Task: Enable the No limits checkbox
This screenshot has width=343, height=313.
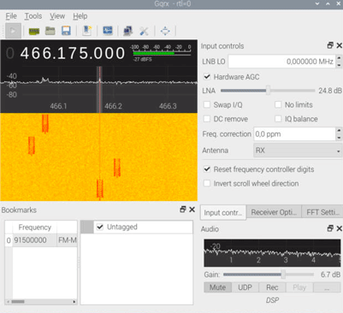Action: click(x=278, y=104)
